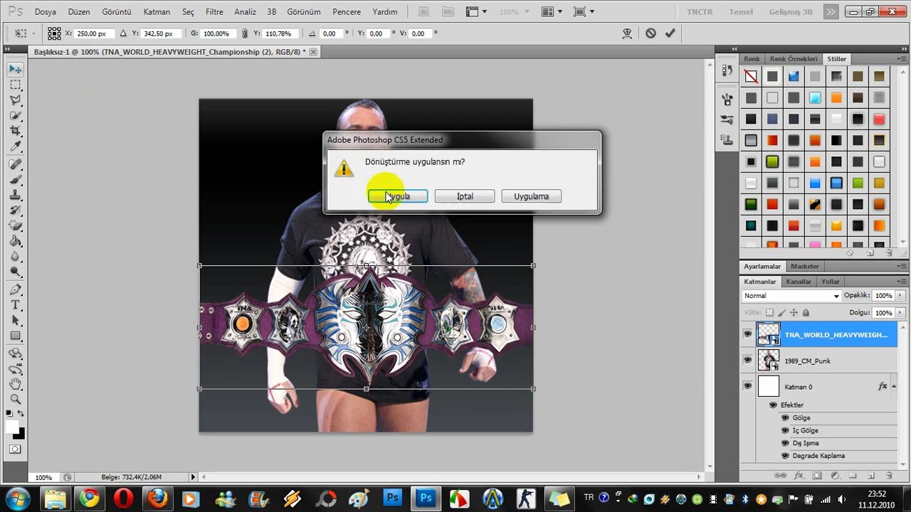Open the Opaklık slider arrow
The image size is (911, 512).
[900, 296]
